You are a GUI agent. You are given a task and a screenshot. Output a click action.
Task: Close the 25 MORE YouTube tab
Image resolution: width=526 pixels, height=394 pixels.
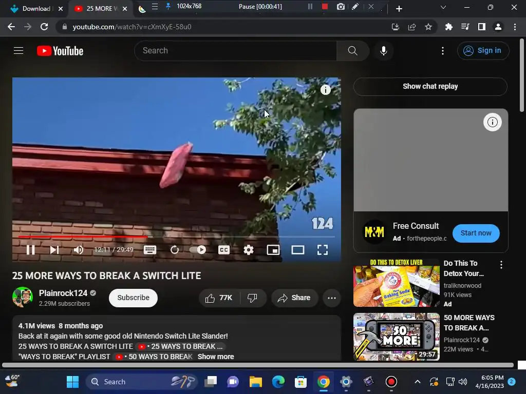pos(125,9)
